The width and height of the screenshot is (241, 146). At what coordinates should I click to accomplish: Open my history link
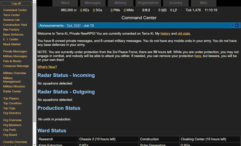click(165, 34)
